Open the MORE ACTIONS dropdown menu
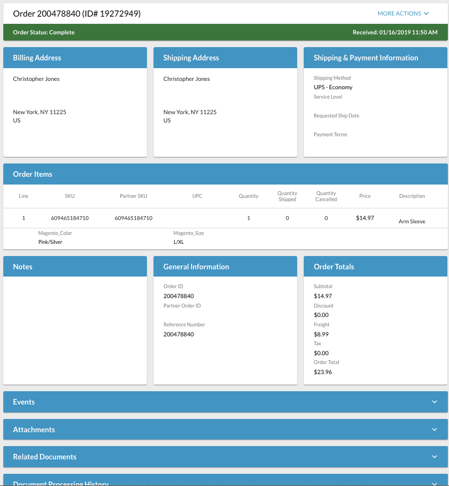 pyautogui.click(x=403, y=13)
